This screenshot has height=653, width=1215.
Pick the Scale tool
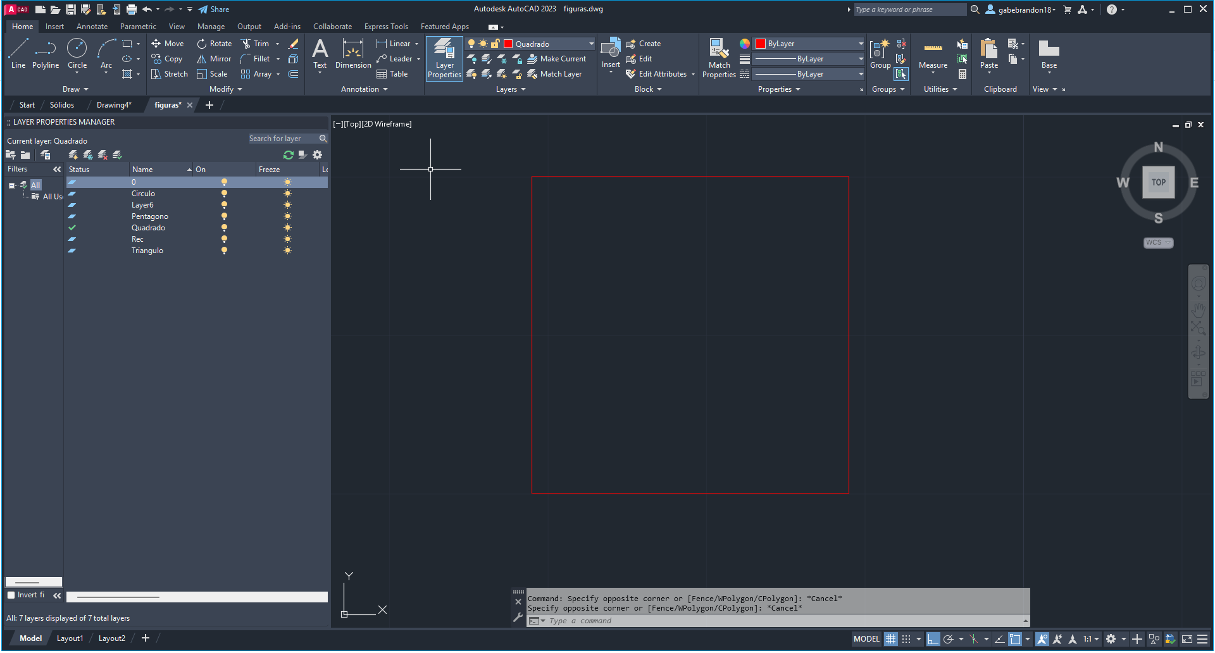pos(212,74)
